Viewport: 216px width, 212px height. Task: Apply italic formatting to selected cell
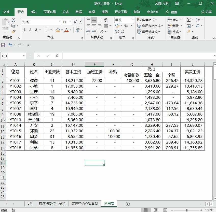point(30,30)
